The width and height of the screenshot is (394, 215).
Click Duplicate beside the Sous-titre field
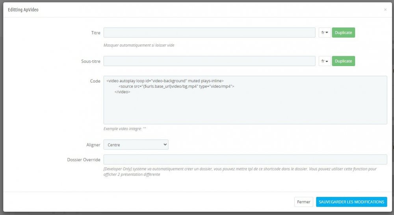[343, 61]
